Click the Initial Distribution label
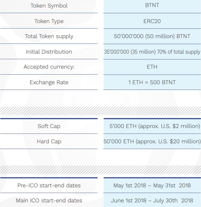The height and width of the screenshot is (207, 201). [x=49, y=52]
